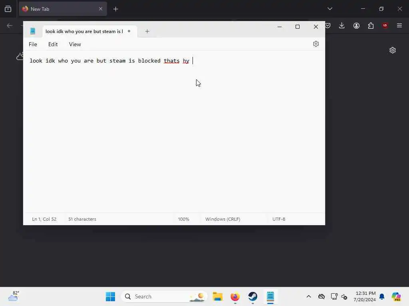
Task: Click the '51 characters' status entry
Action: tap(82, 219)
